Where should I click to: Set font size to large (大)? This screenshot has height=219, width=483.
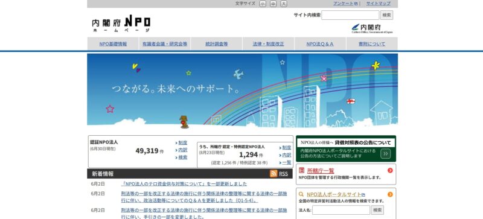point(284,4)
